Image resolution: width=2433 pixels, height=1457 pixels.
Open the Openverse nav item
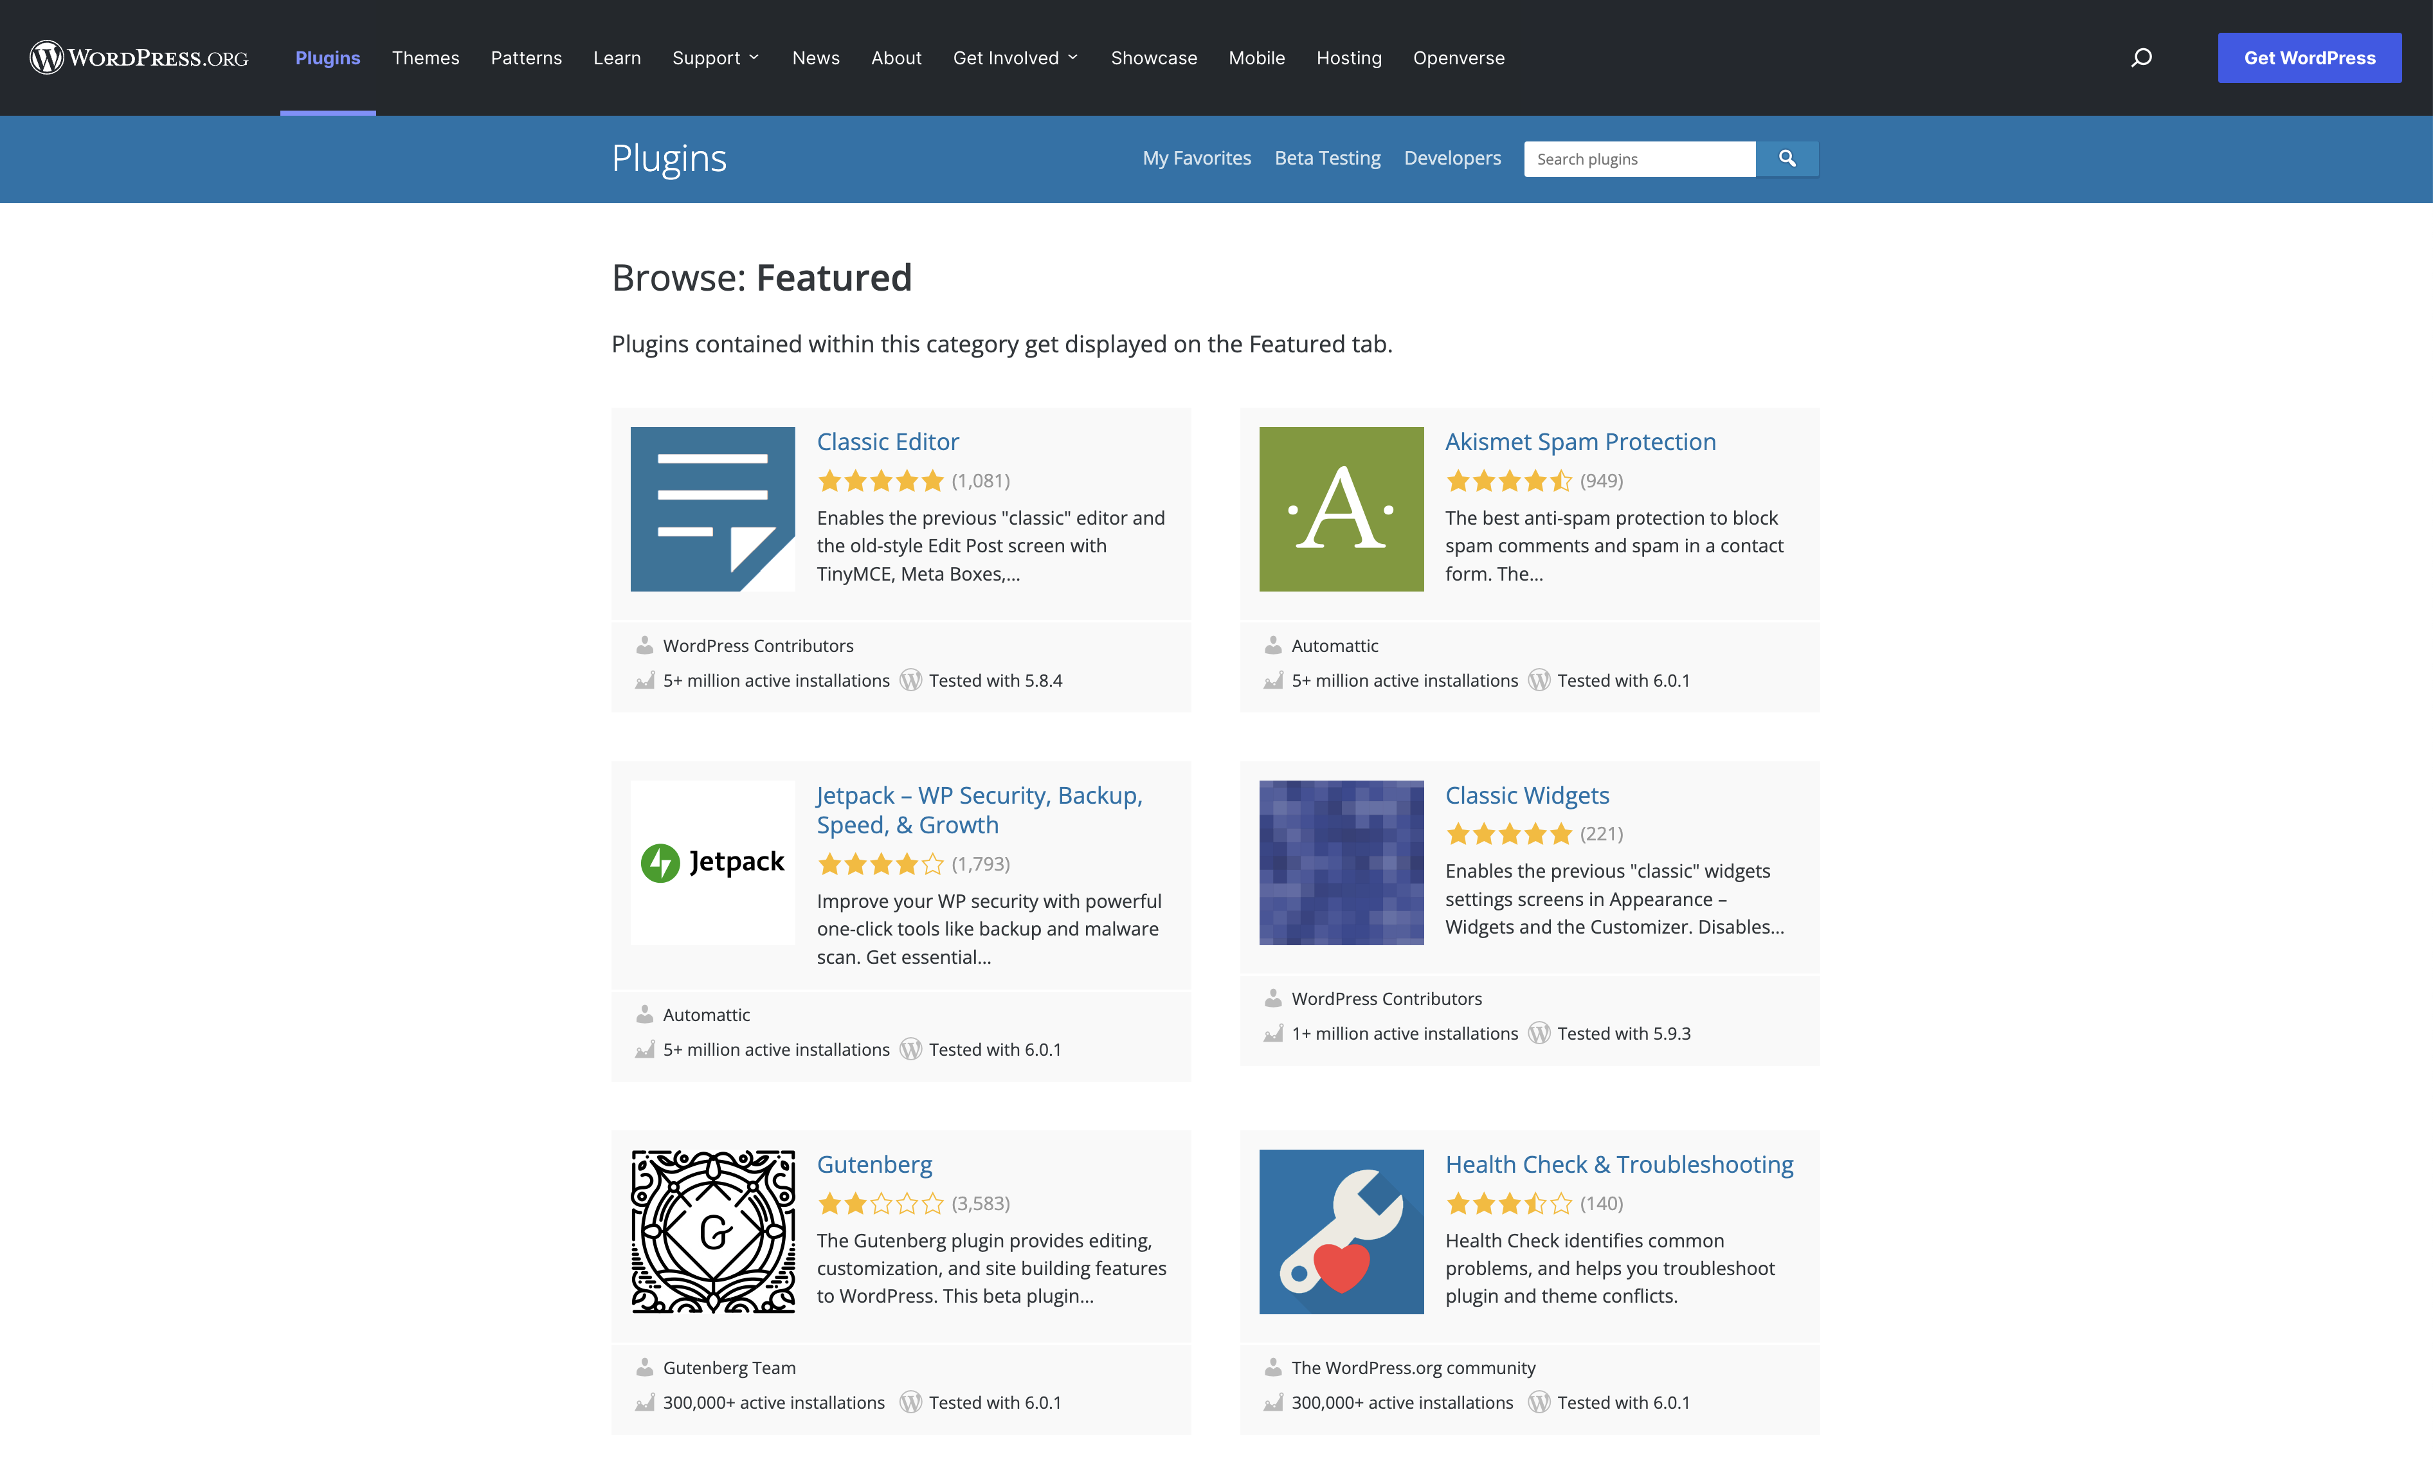click(x=1458, y=58)
